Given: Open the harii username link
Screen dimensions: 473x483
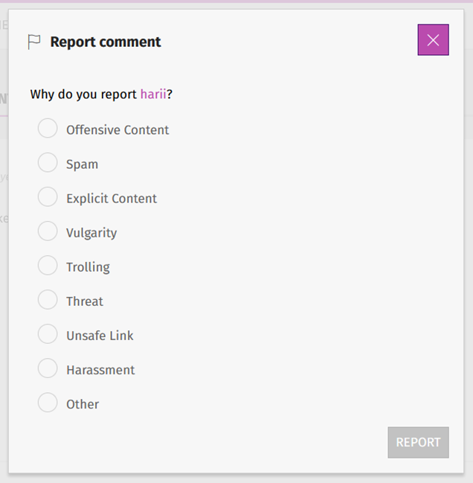Looking at the screenshot, I should pos(153,95).
